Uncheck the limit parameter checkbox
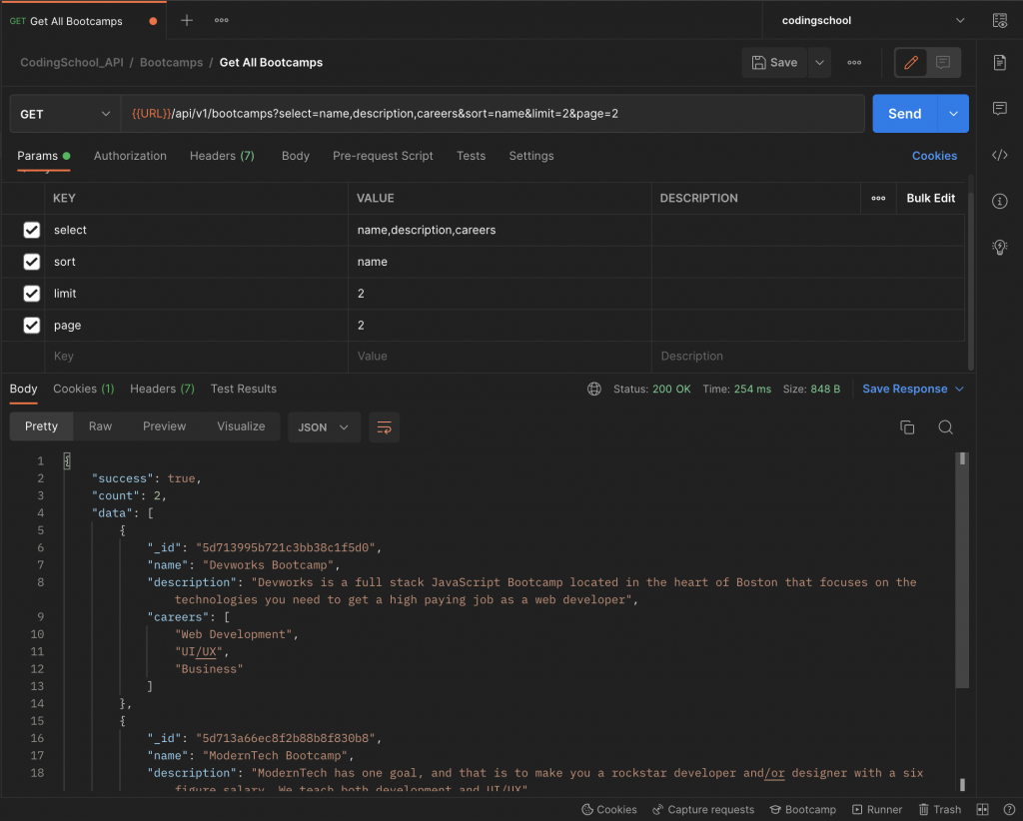1023x821 pixels. [x=31, y=294]
